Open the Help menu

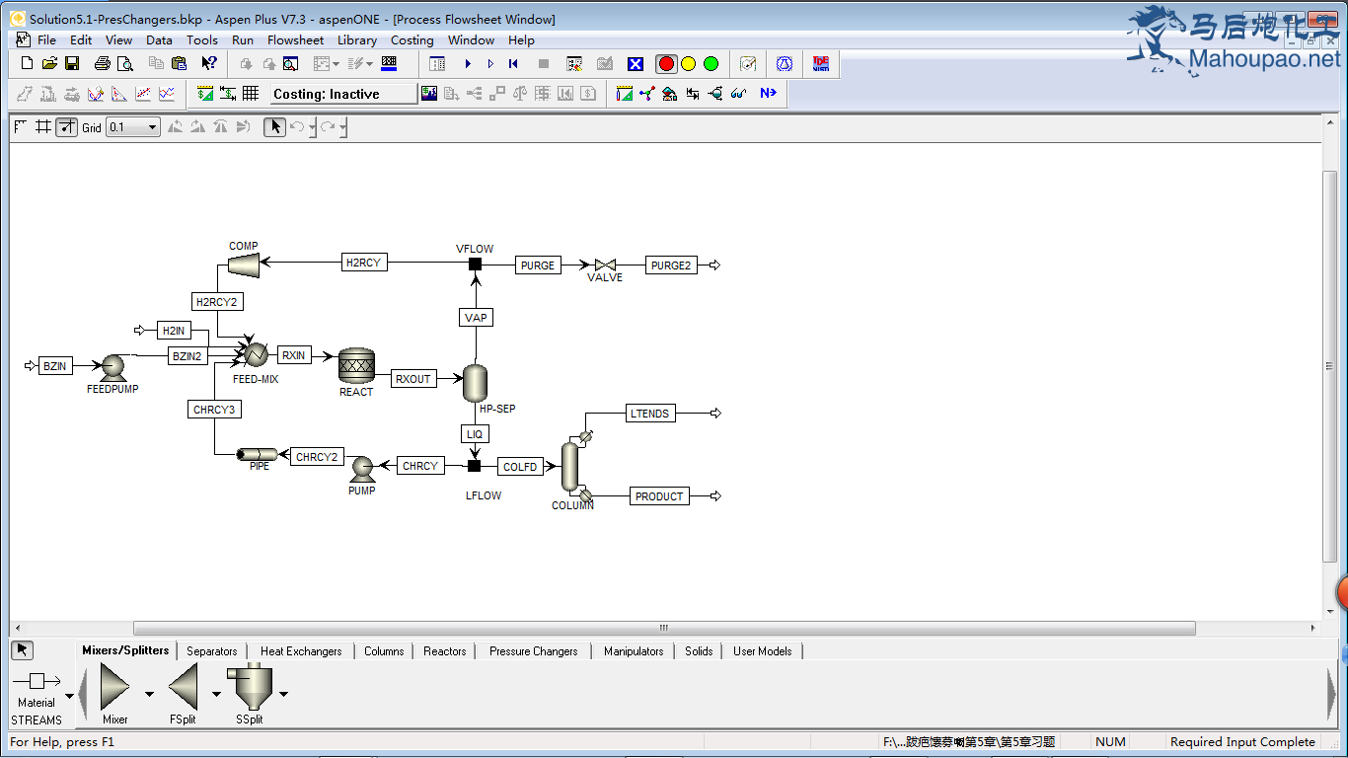(521, 39)
